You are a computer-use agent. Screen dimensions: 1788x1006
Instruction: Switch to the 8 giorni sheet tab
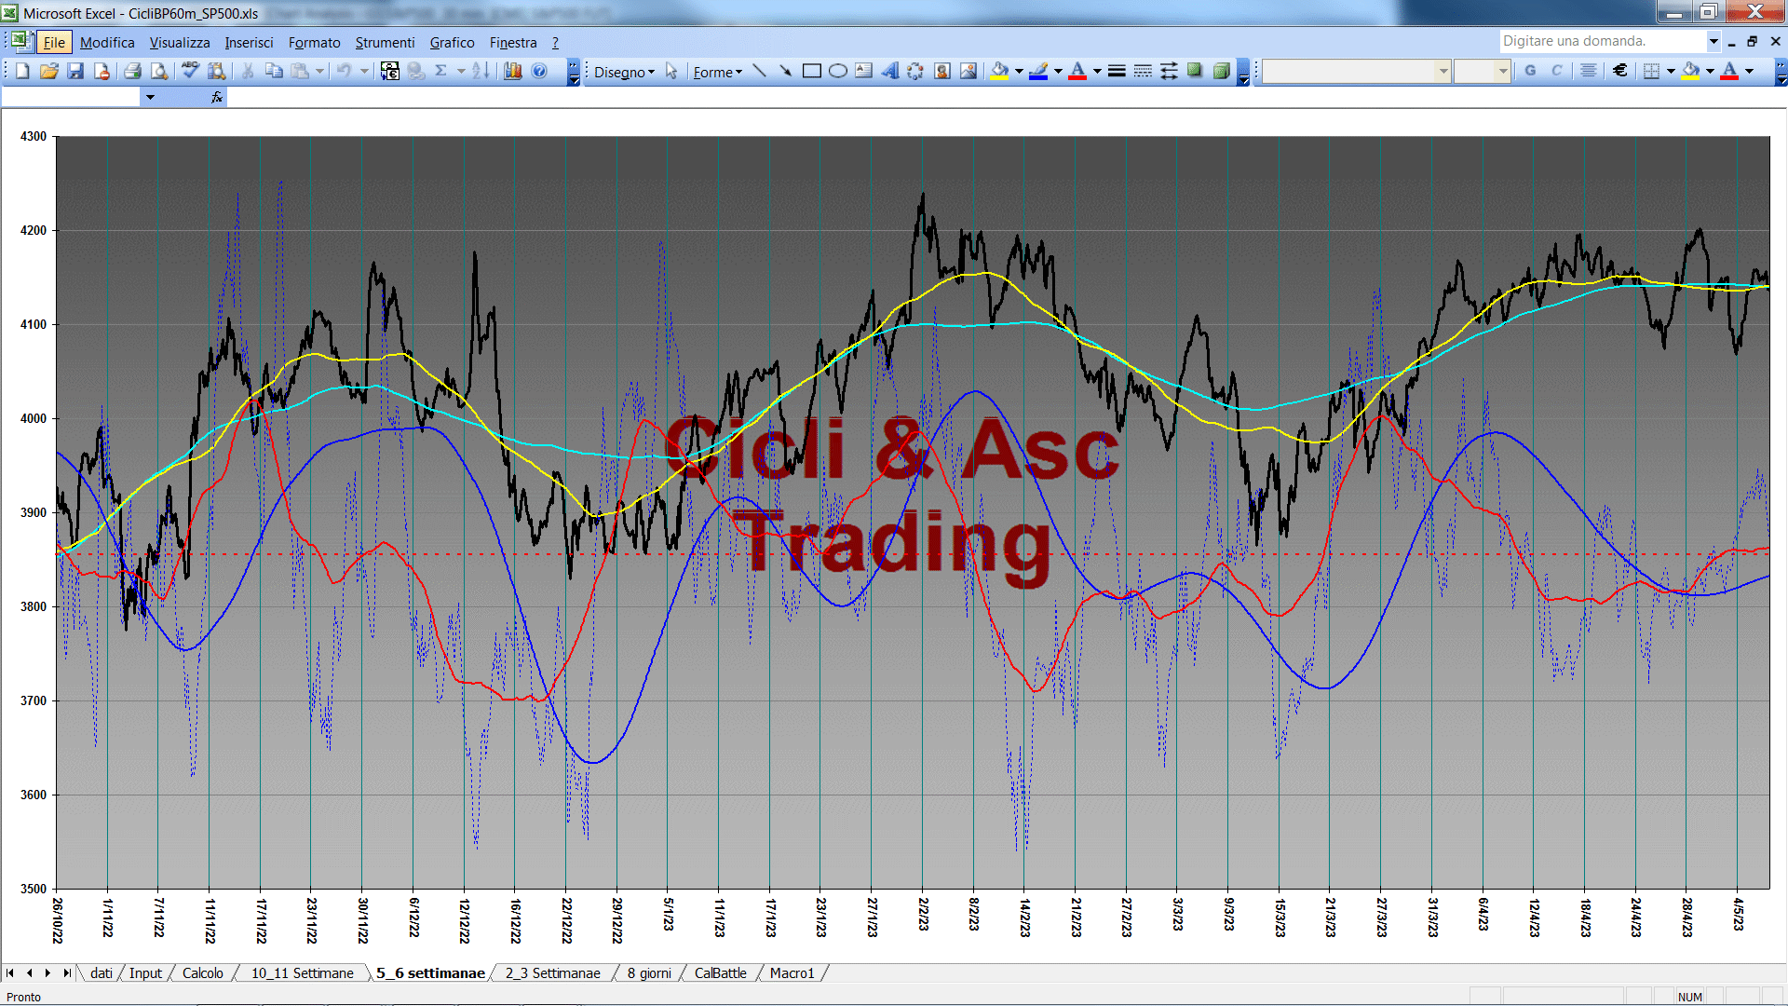(649, 973)
